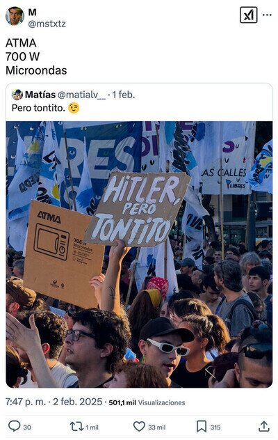The height and width of the screenshot is (440, 278).
Task: Open the Grok xAI icon
Action: pos(248,15)
